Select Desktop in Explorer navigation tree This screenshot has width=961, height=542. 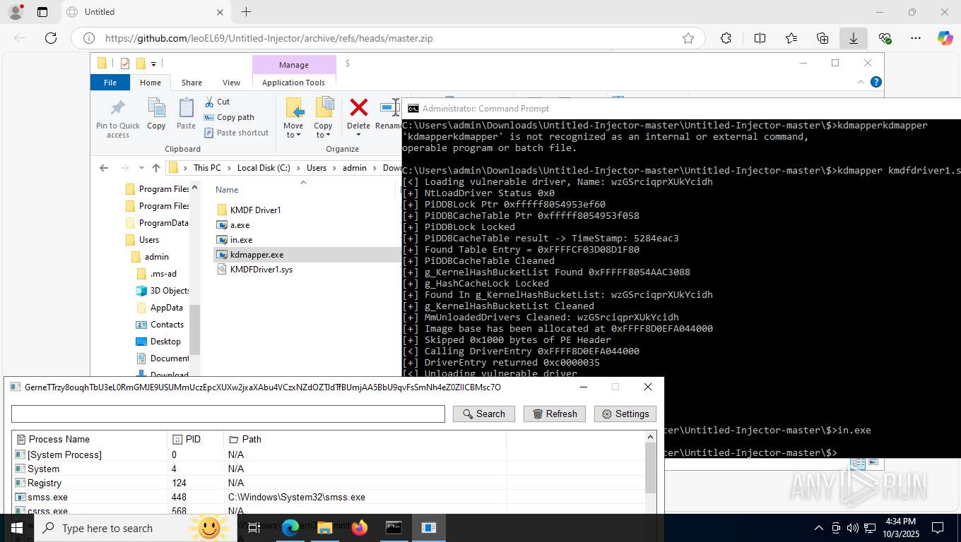165,341
